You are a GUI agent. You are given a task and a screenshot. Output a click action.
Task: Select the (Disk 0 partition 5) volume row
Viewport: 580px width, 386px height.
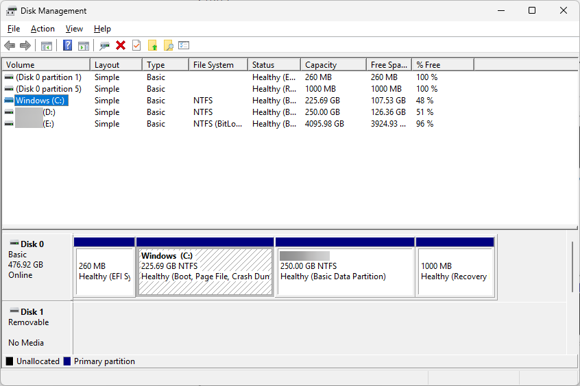49,89
